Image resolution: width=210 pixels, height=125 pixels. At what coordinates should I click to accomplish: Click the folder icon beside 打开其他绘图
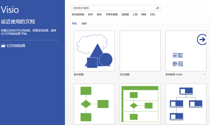3,45
